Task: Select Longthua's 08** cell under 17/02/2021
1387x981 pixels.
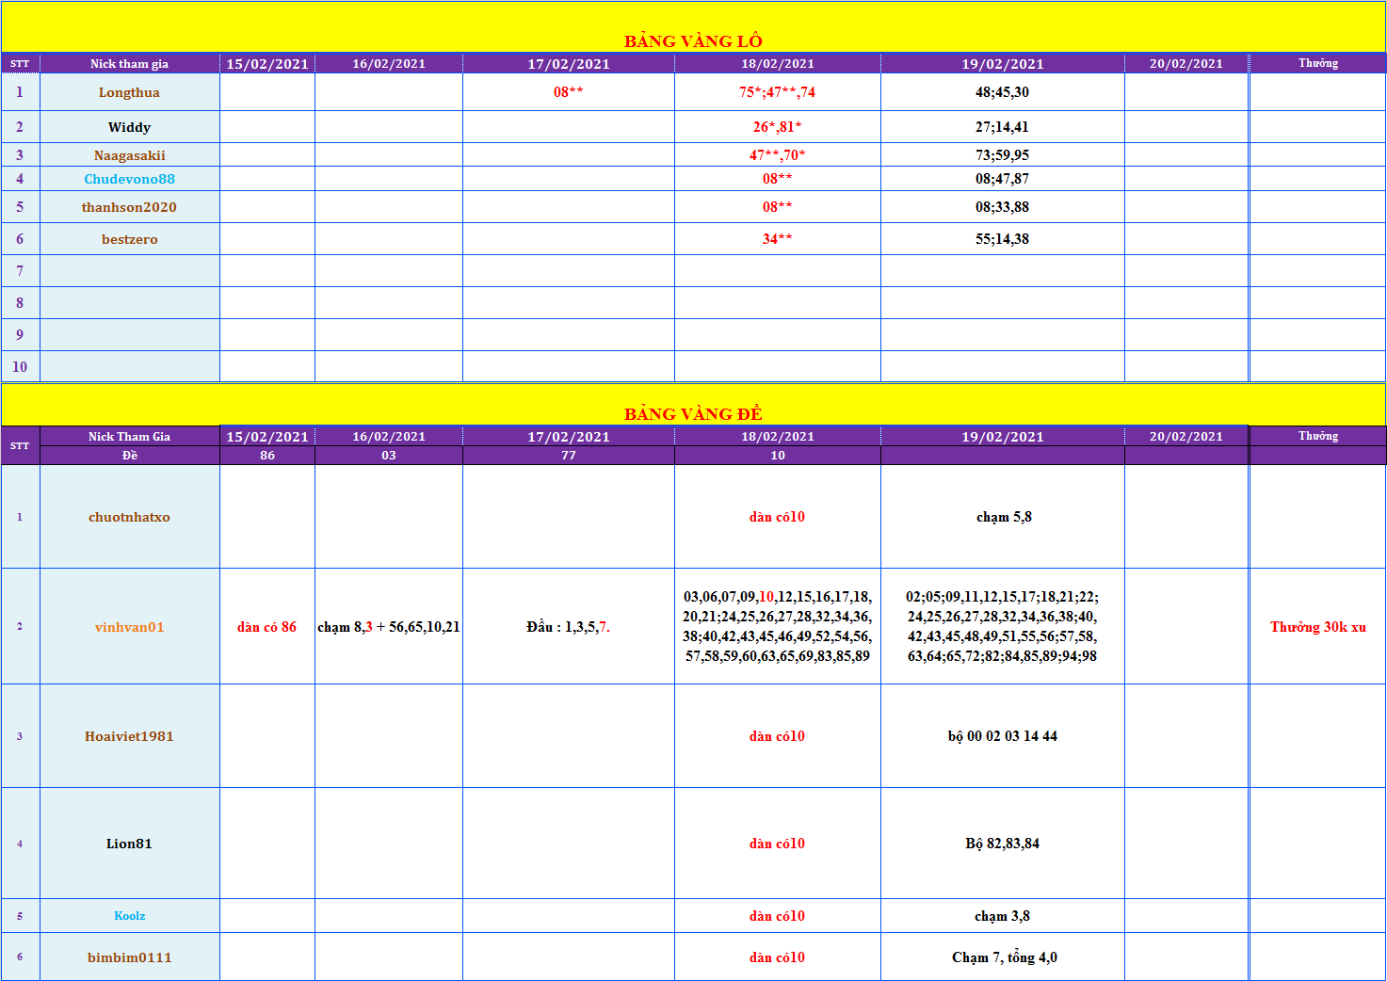Action: [568, 92]
